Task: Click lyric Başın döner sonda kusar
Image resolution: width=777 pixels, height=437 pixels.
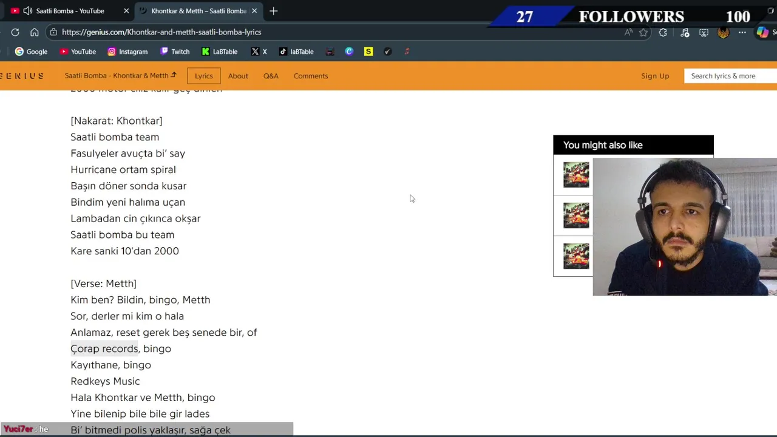Action: pos(129,186)
